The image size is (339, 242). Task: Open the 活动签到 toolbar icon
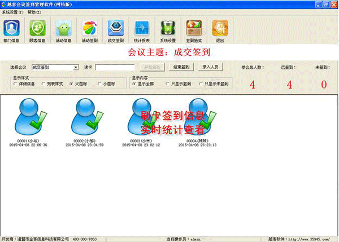click(x=90, y=30)
